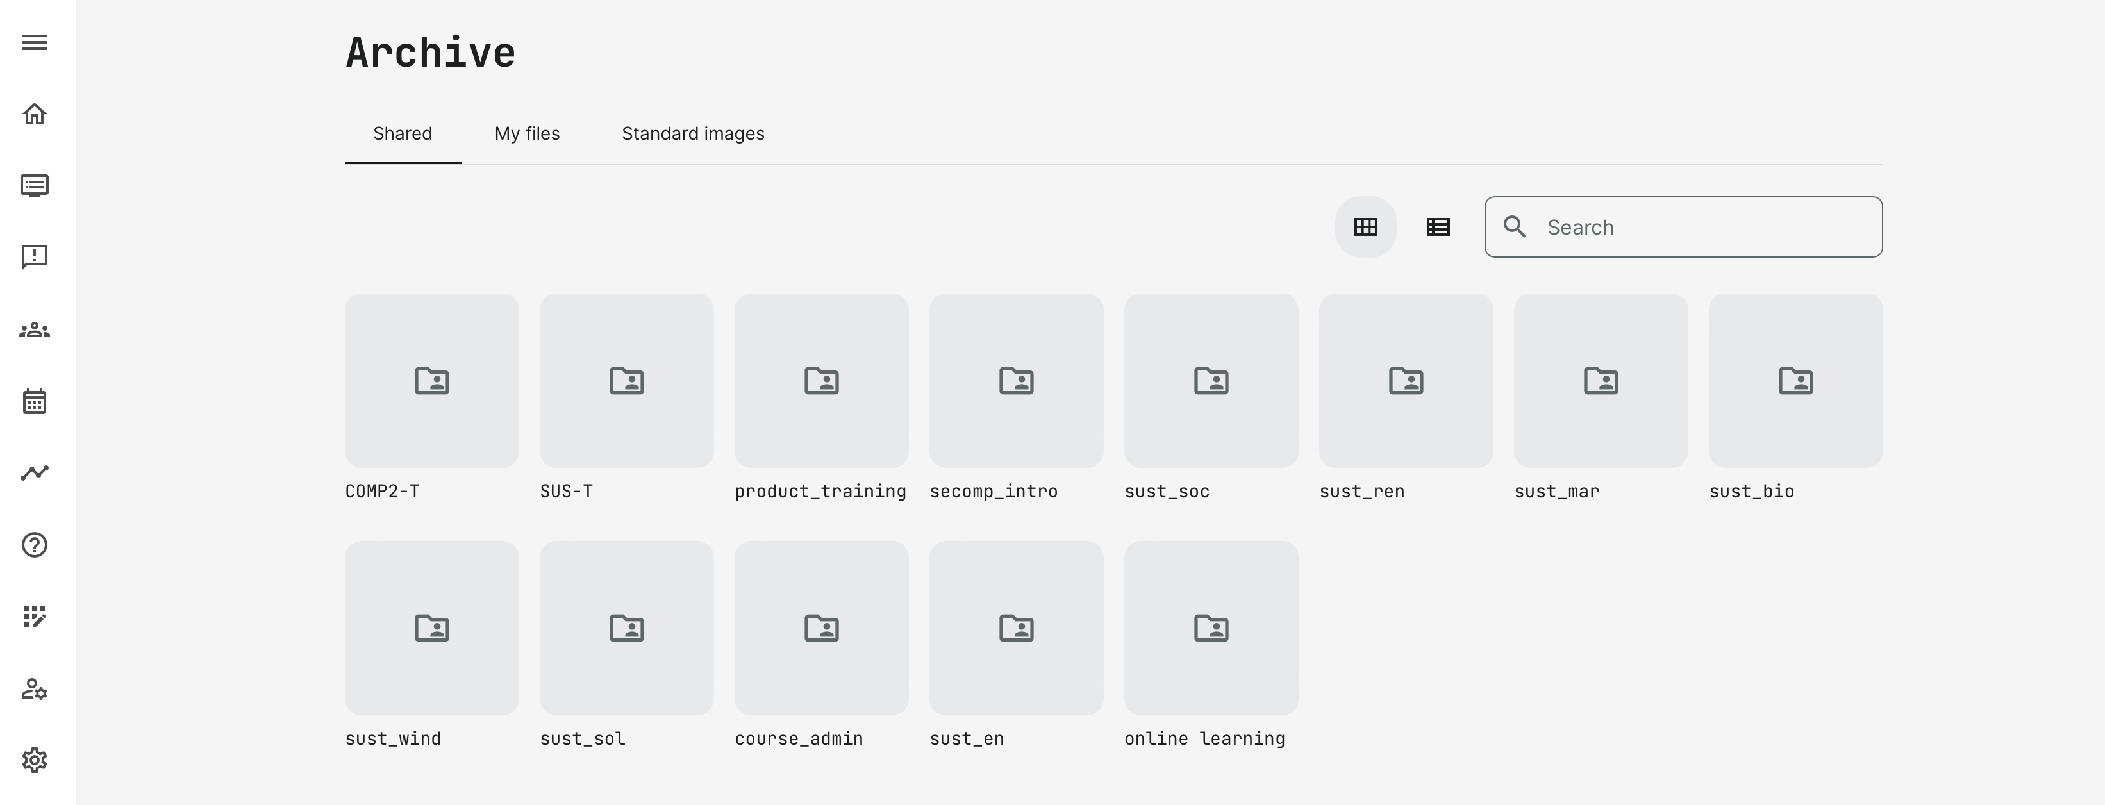
Task: Open the monitor display sidebar icon
Action: (x=35, y=185)
